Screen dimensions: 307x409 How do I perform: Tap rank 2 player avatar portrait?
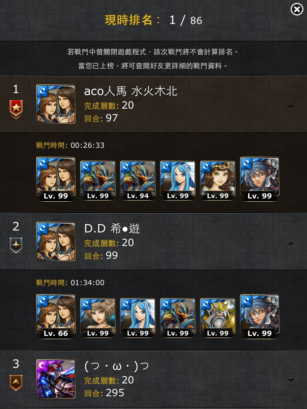(56, 242)
